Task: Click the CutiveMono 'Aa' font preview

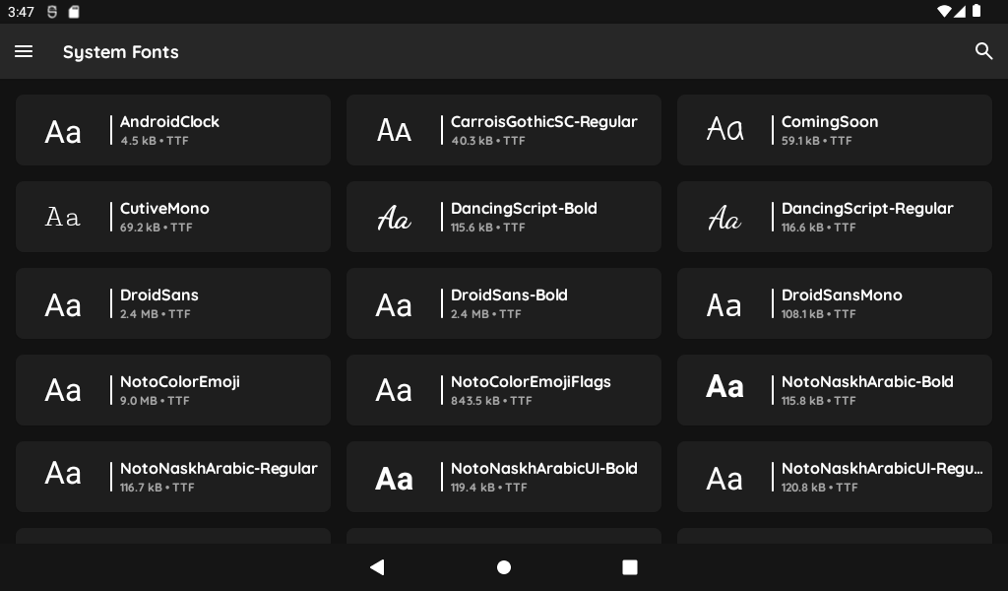Action: coord(63,217)
